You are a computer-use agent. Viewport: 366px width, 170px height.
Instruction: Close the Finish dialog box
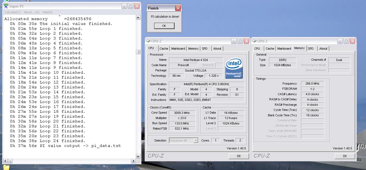178,8
